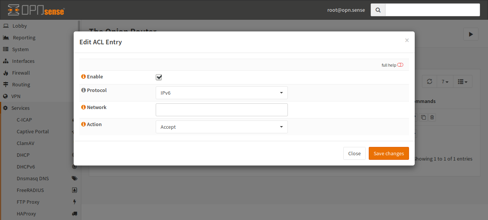Click the Protocol help info icon
Screen dimensions: 488x220
83,90
